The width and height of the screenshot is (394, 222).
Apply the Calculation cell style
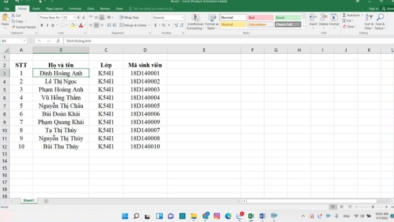(x=261, y=24)
